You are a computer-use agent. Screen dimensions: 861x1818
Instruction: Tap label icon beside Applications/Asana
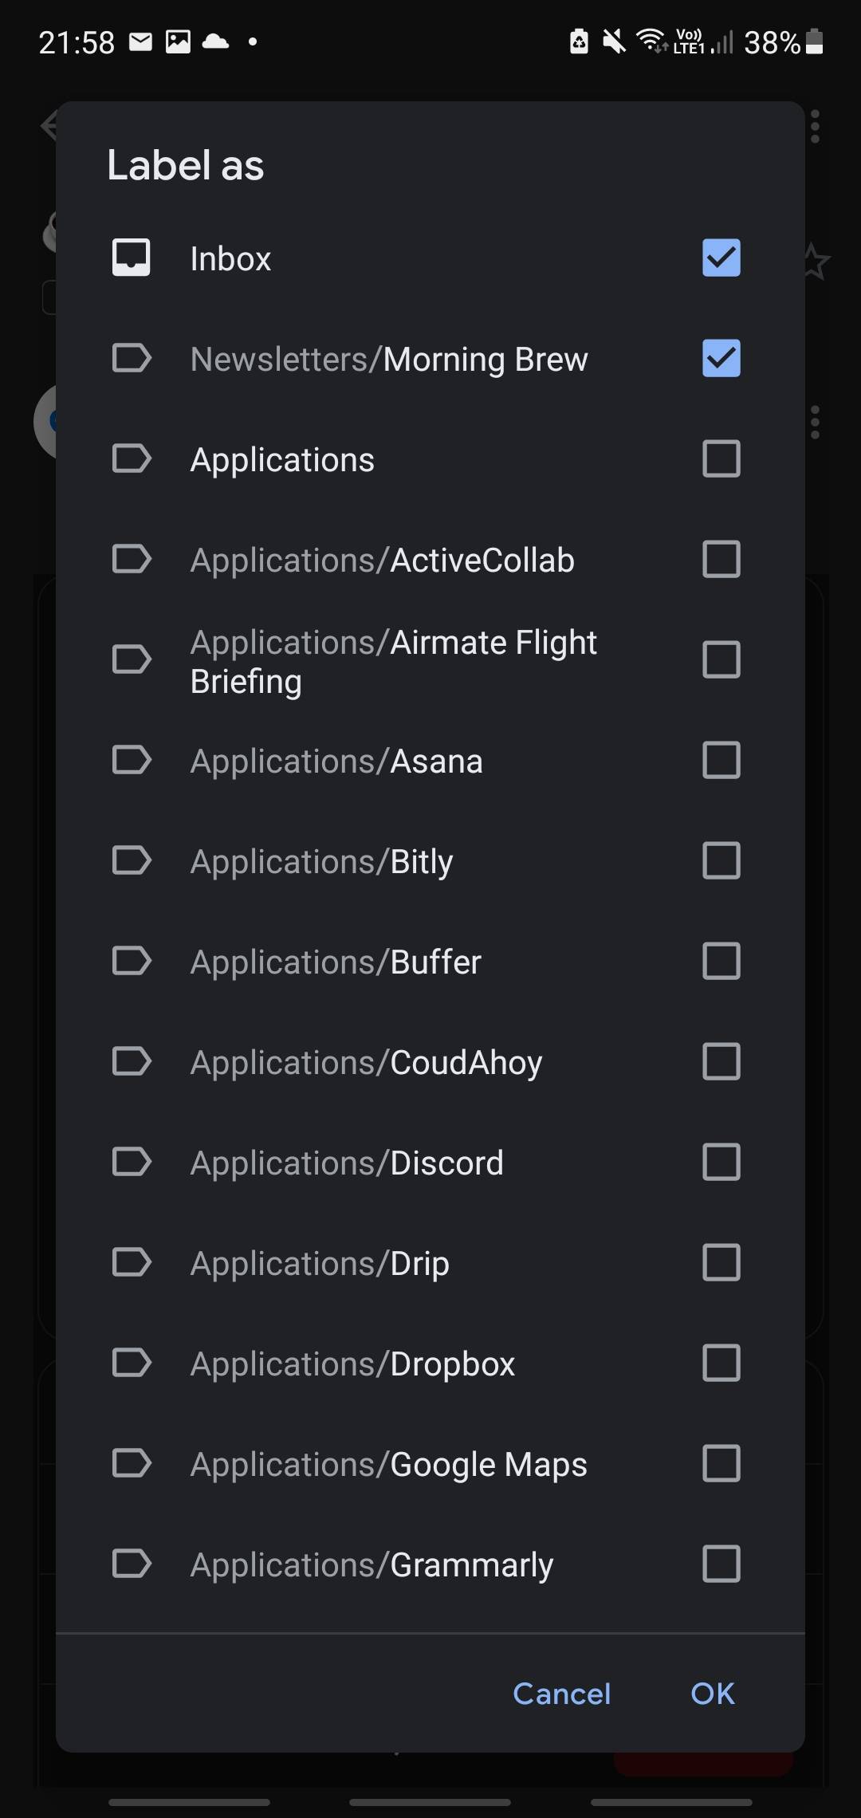coord(132,760)
